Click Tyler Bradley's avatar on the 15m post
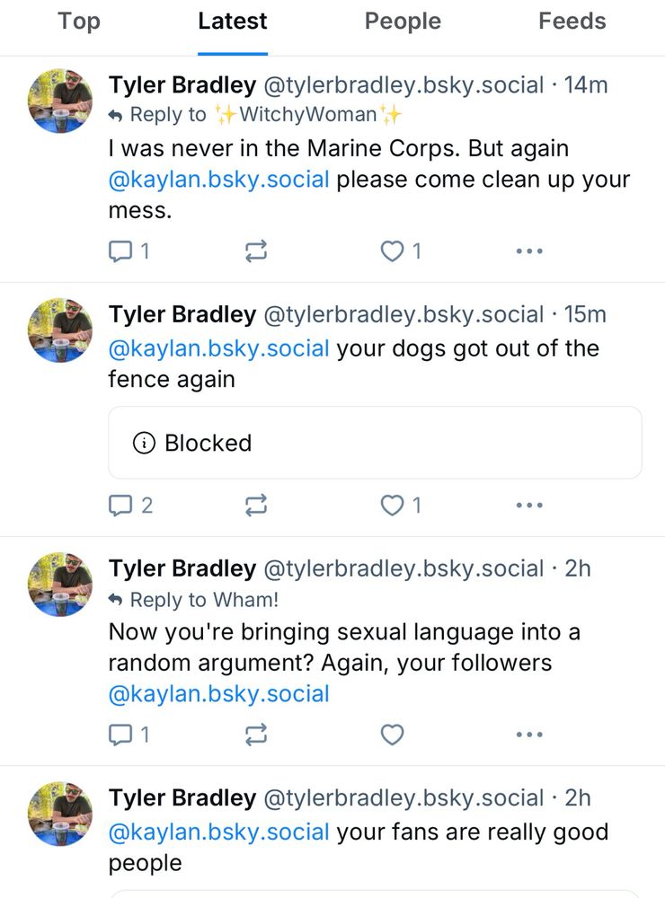The width and height of the screenshot is (665, 898). click(60, 330)
